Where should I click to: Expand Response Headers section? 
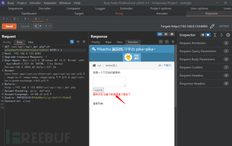(x=205, y=84)
